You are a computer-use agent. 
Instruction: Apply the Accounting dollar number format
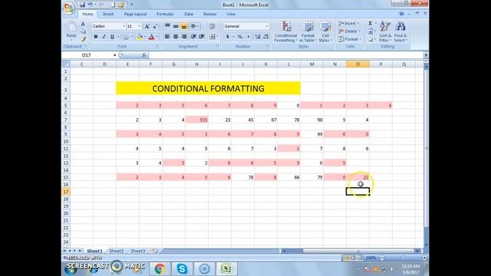(x=228, y=37)
